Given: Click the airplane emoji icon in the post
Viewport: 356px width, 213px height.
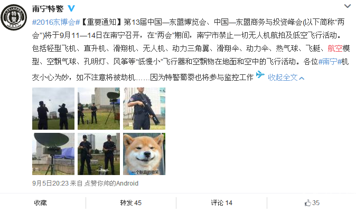Looking at the screenshot, I should tap(260, 74).
